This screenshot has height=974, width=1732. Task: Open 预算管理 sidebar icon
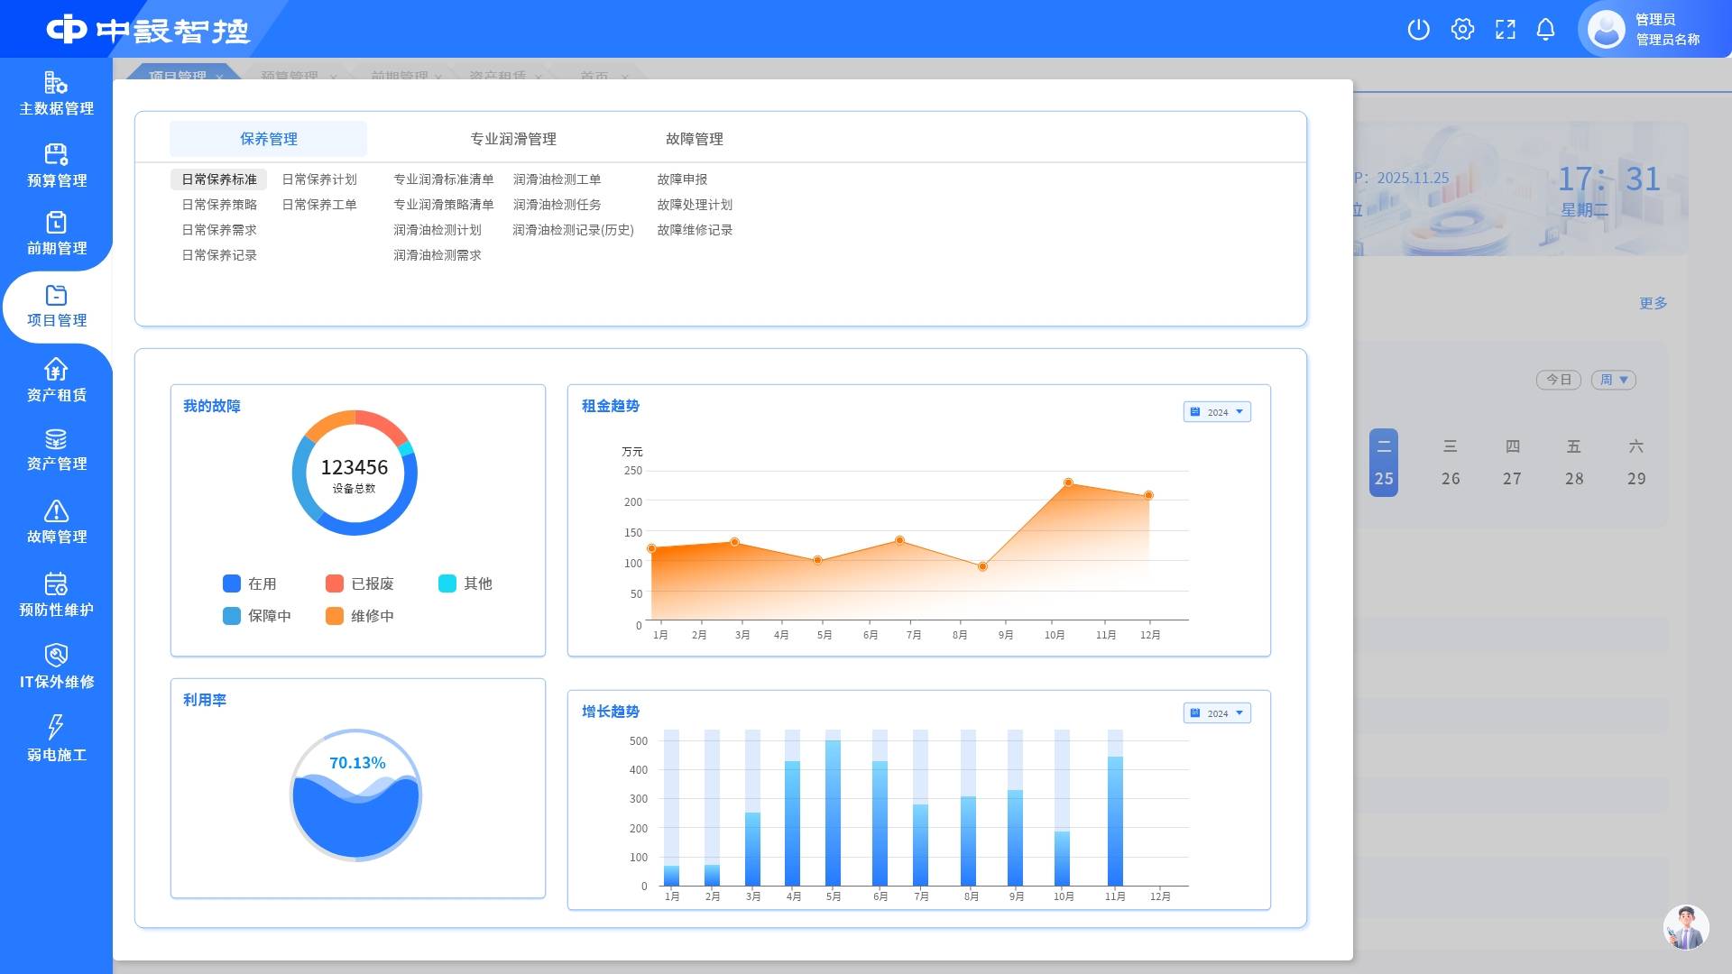point(56,155)
